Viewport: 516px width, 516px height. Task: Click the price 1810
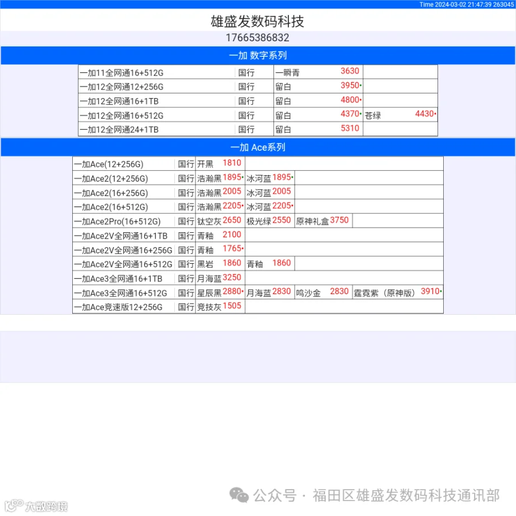[232, 163]
